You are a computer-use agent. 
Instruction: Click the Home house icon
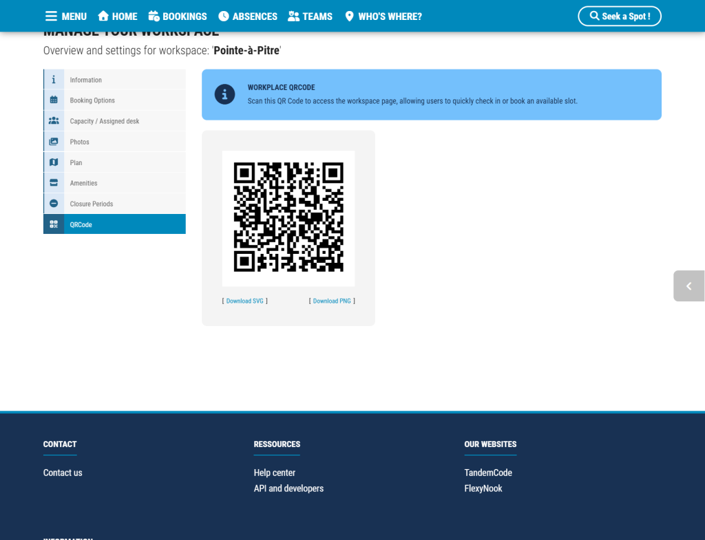[x=103, y=17]
